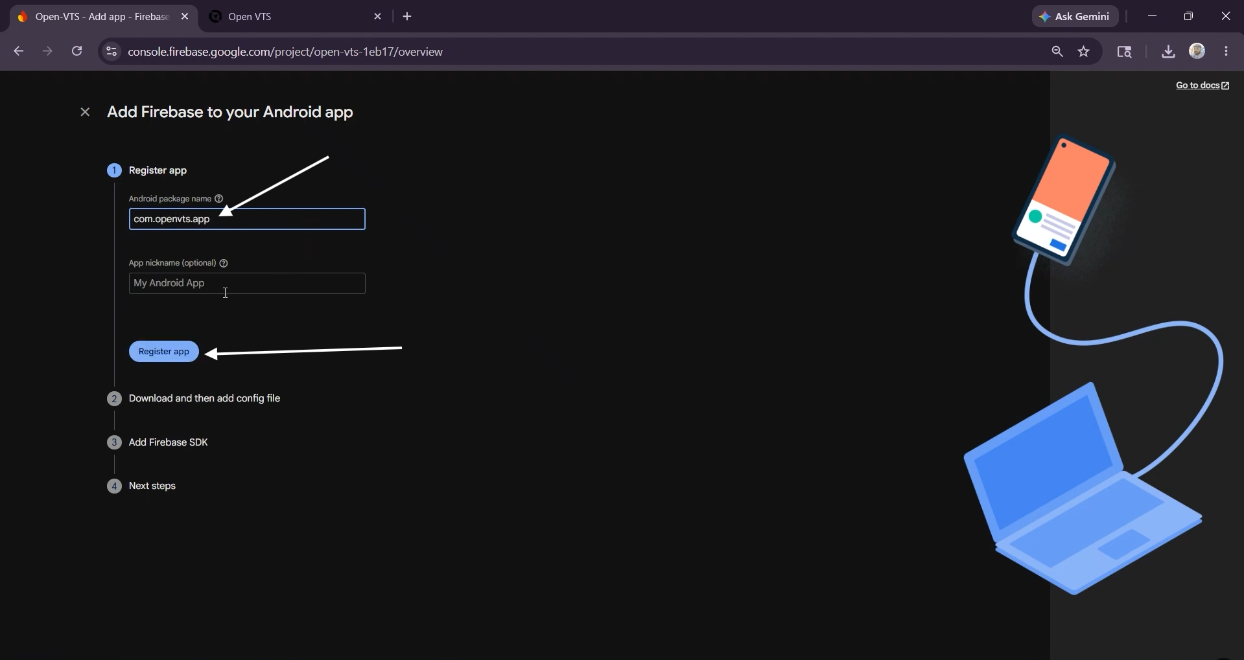The image size is (1244, 660).
Task: Click the Ask Gemini button
Action: (x=1075, y=17)
